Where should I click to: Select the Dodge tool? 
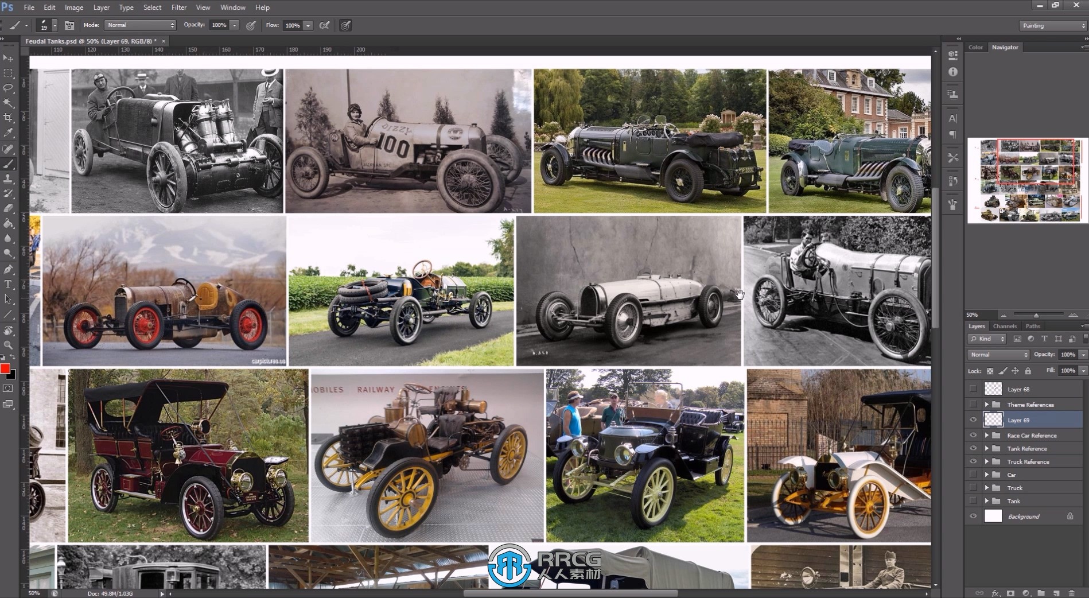pos(8,253)
